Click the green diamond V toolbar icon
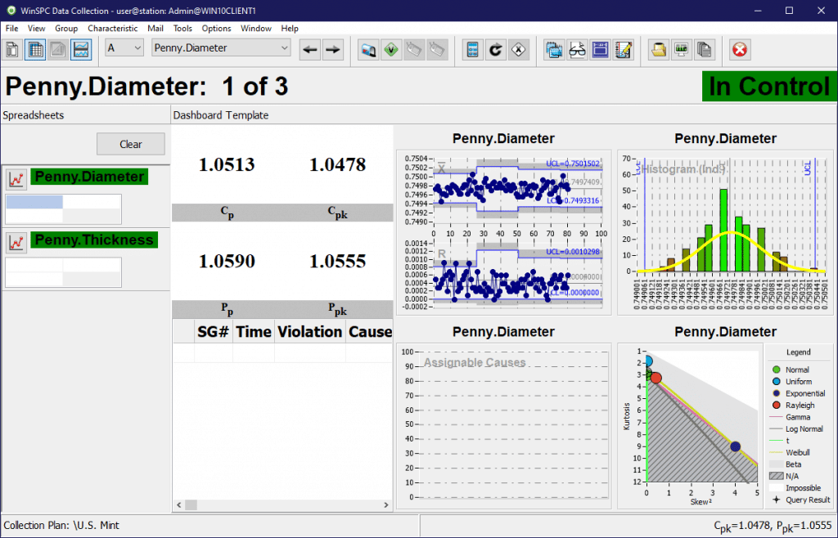The height and width of the screenshot is (538, 838). pos(391,50)
